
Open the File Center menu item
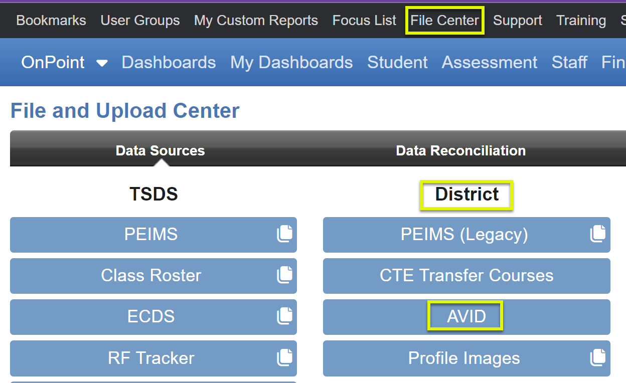[x=444, y=20]
